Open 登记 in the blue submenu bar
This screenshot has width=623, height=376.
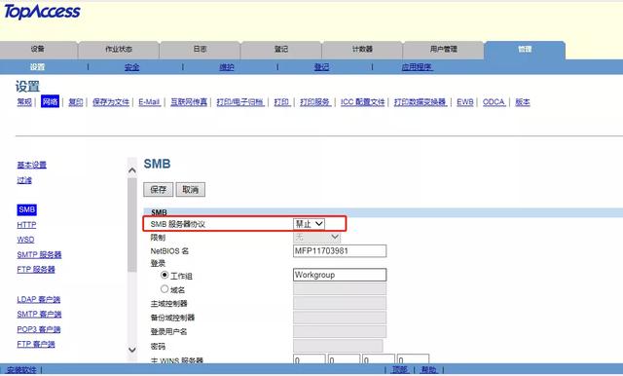(x=321, y=67)
